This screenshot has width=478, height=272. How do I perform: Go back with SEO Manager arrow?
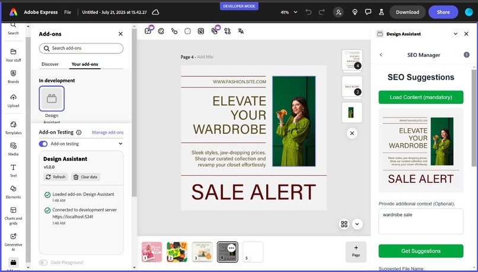(381, 55)
